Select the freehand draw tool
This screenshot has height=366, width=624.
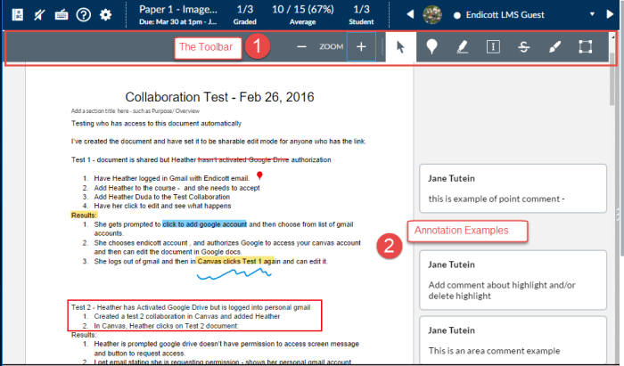(554, 47)
